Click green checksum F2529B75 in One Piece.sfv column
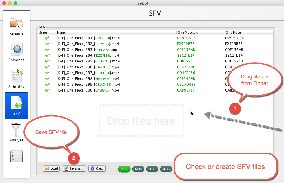 coord(186,44)
